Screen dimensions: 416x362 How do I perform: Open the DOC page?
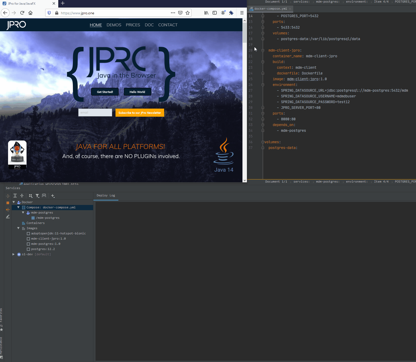tap(149, 25)
